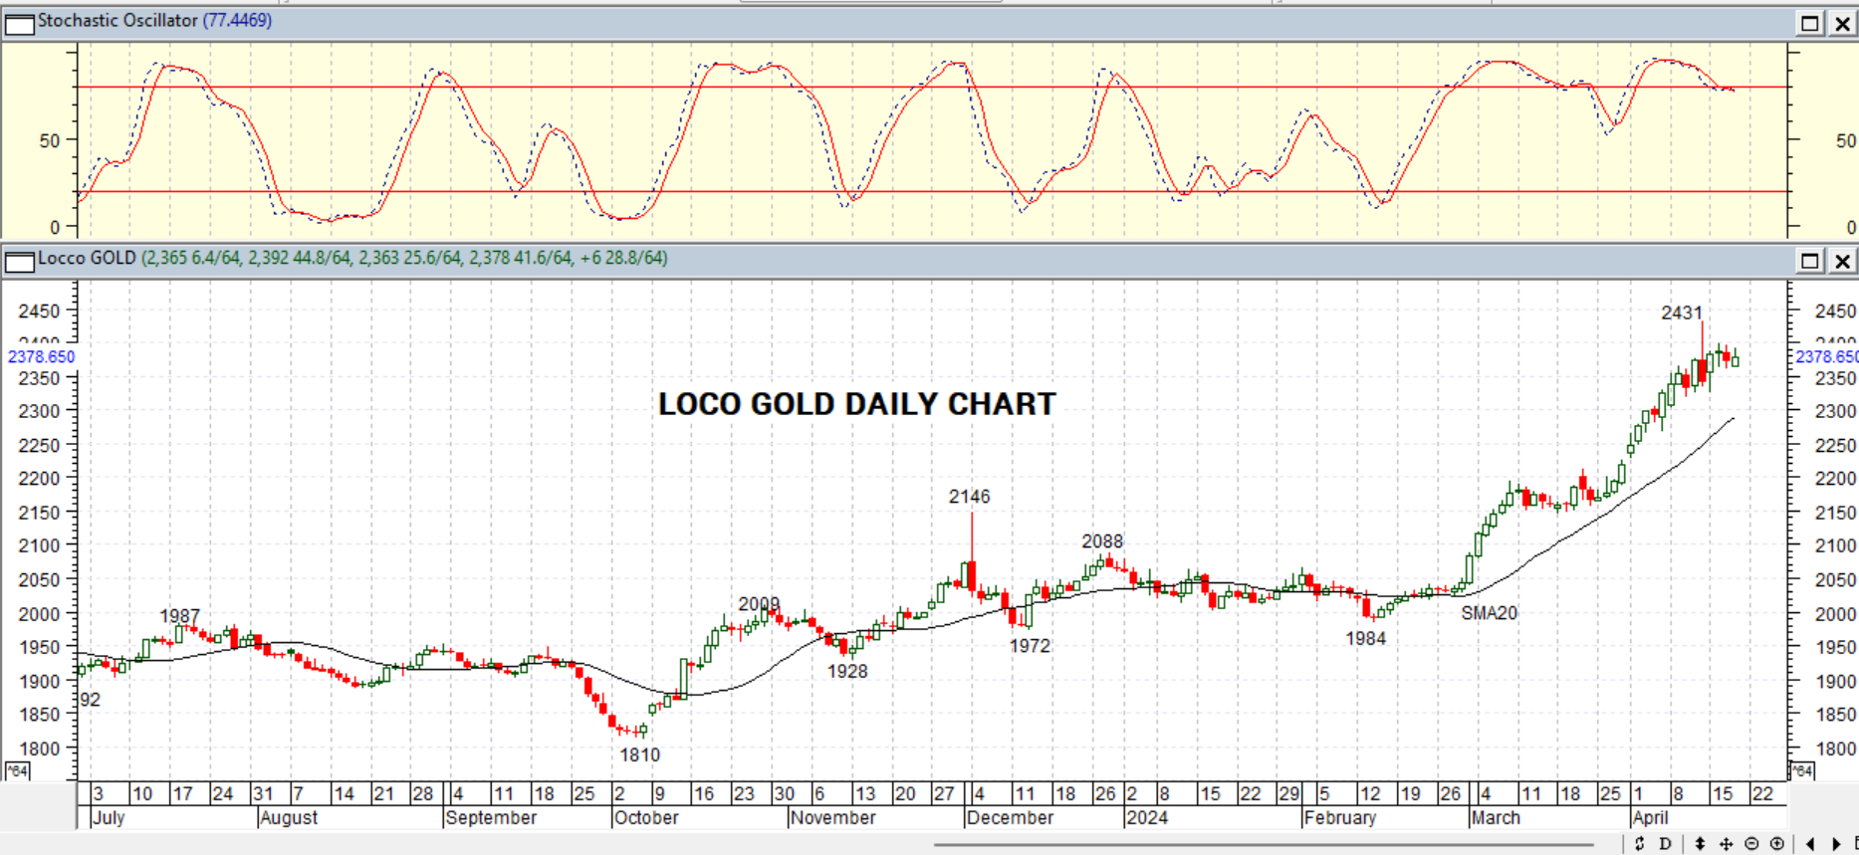Select the Stochastic Oscillator title text

tap(117, 20)
